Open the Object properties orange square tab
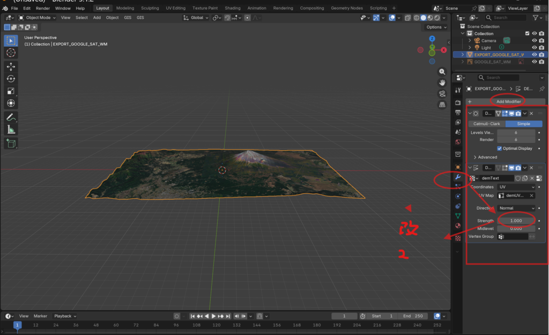This screenshot has height=335, width=549. pyautogui.click(x=458, y=167)
